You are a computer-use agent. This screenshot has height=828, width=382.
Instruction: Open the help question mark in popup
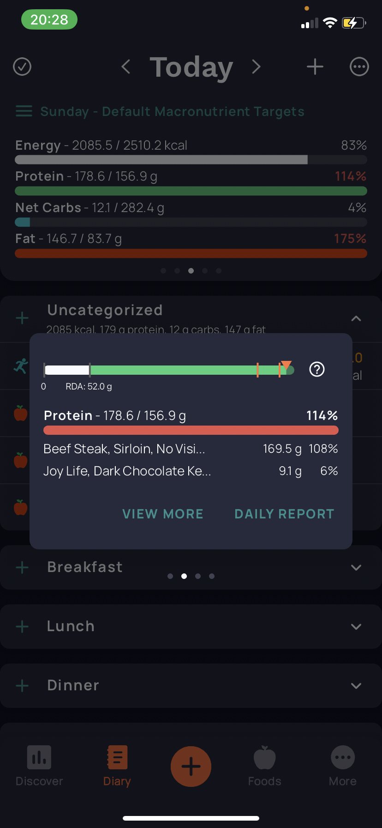(317, 369)
